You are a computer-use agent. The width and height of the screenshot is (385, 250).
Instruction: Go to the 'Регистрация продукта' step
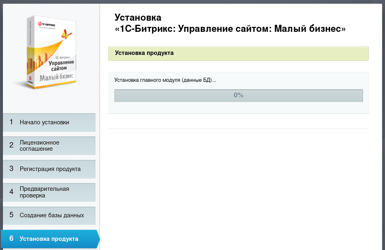(50, 169)
